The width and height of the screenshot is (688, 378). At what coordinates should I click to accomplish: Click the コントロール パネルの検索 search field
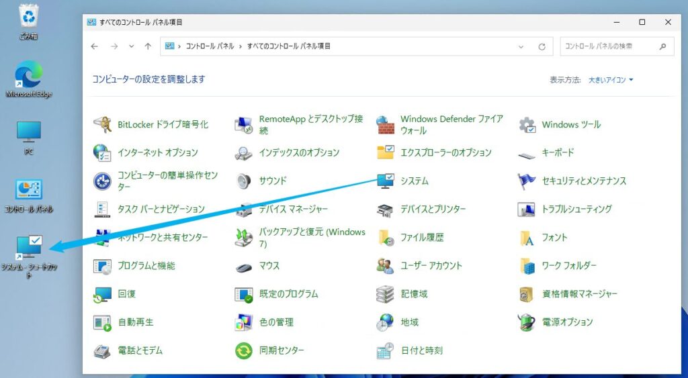click(x=608, y=46)
